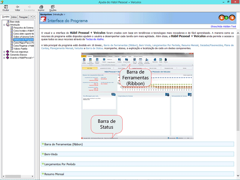Click the content scrollbar down arrow
The height and width of the screenshot is (180, 240).
238,176
